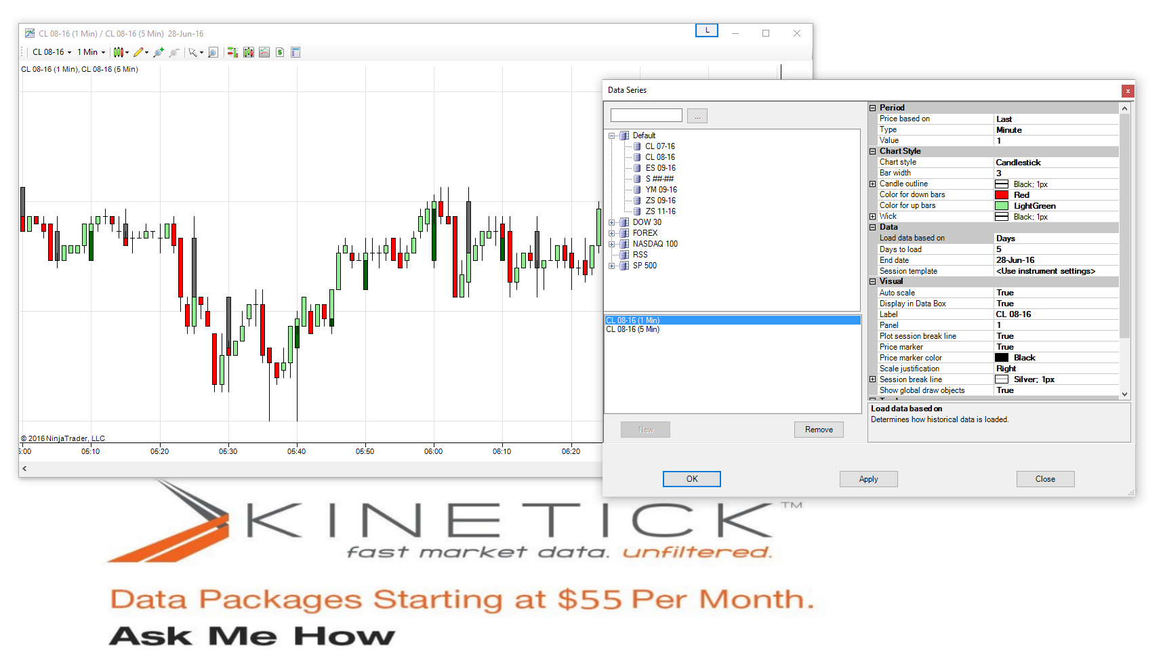
Task: Click the instrument text input field
Action: coord(647,115)
